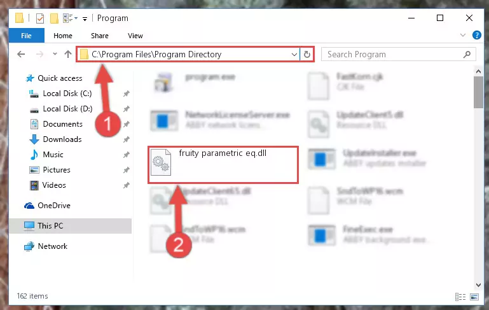The height and width of the screenshot is (310, 489).
Task: Open the recent locations dropdown arrow
Action: point(55,54)
